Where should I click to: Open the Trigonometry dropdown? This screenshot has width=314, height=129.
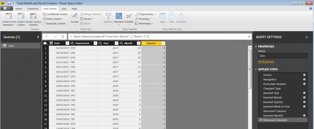click(x=147, y=14)
